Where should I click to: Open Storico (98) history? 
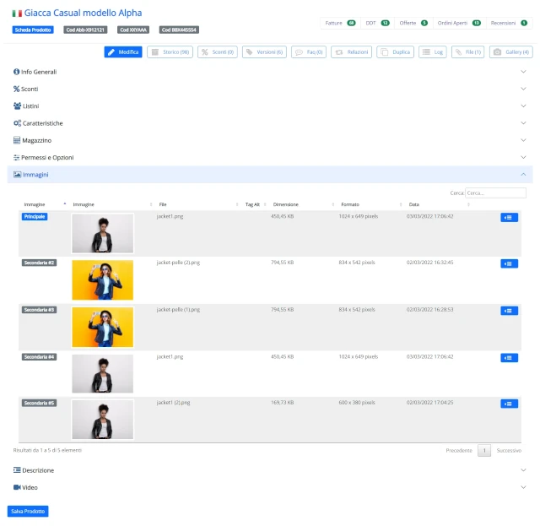point(170,52)
